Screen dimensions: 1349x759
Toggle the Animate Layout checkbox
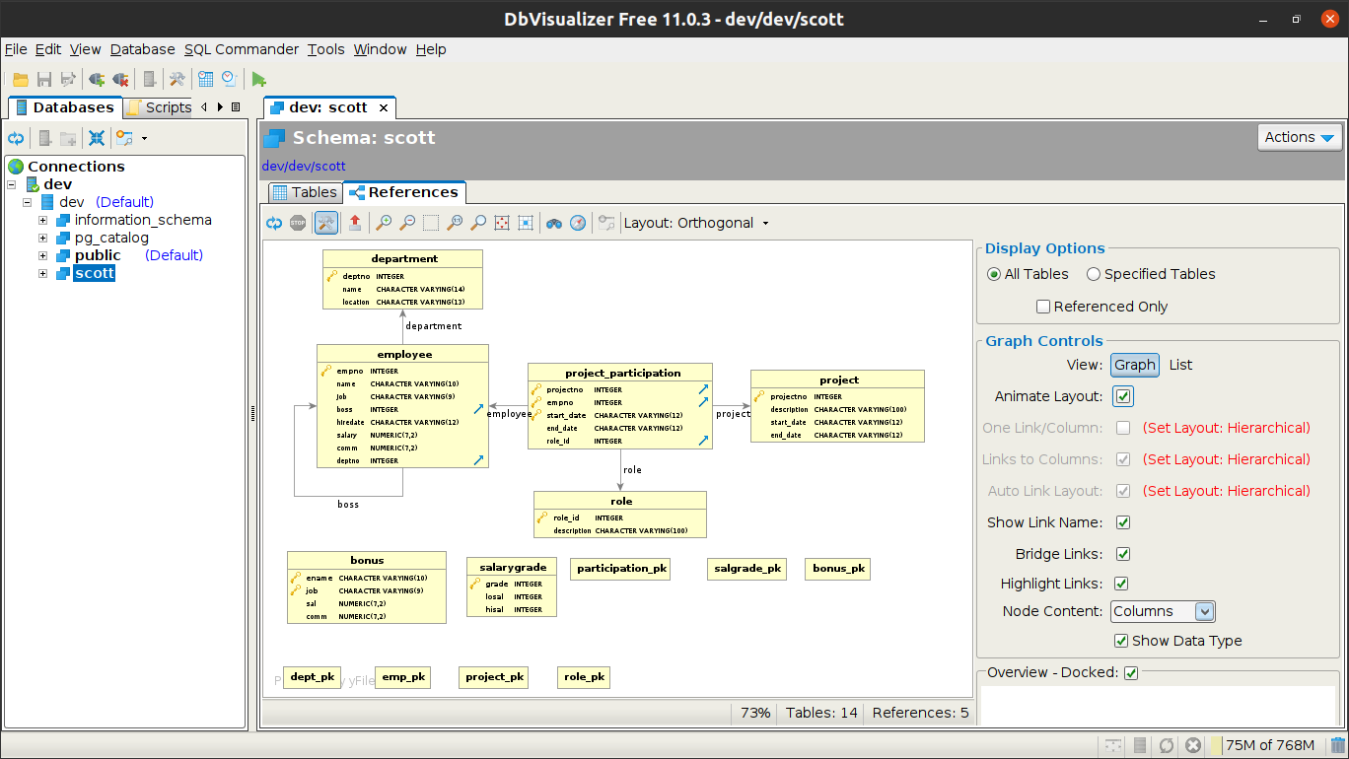coord(1123,396)
